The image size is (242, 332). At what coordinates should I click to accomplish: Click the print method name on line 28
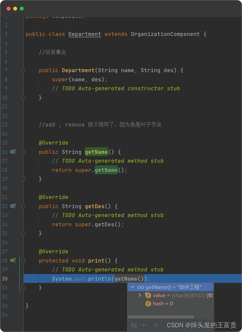pyautogui.click(x=96, y=261)
